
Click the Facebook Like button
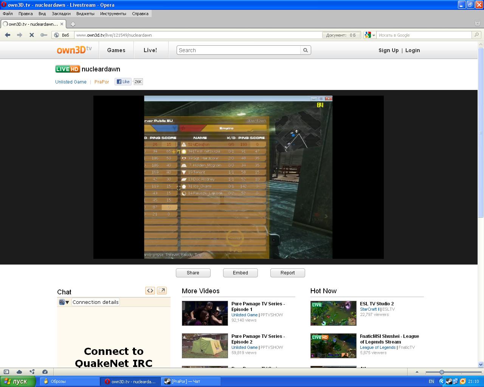[123, 82]
